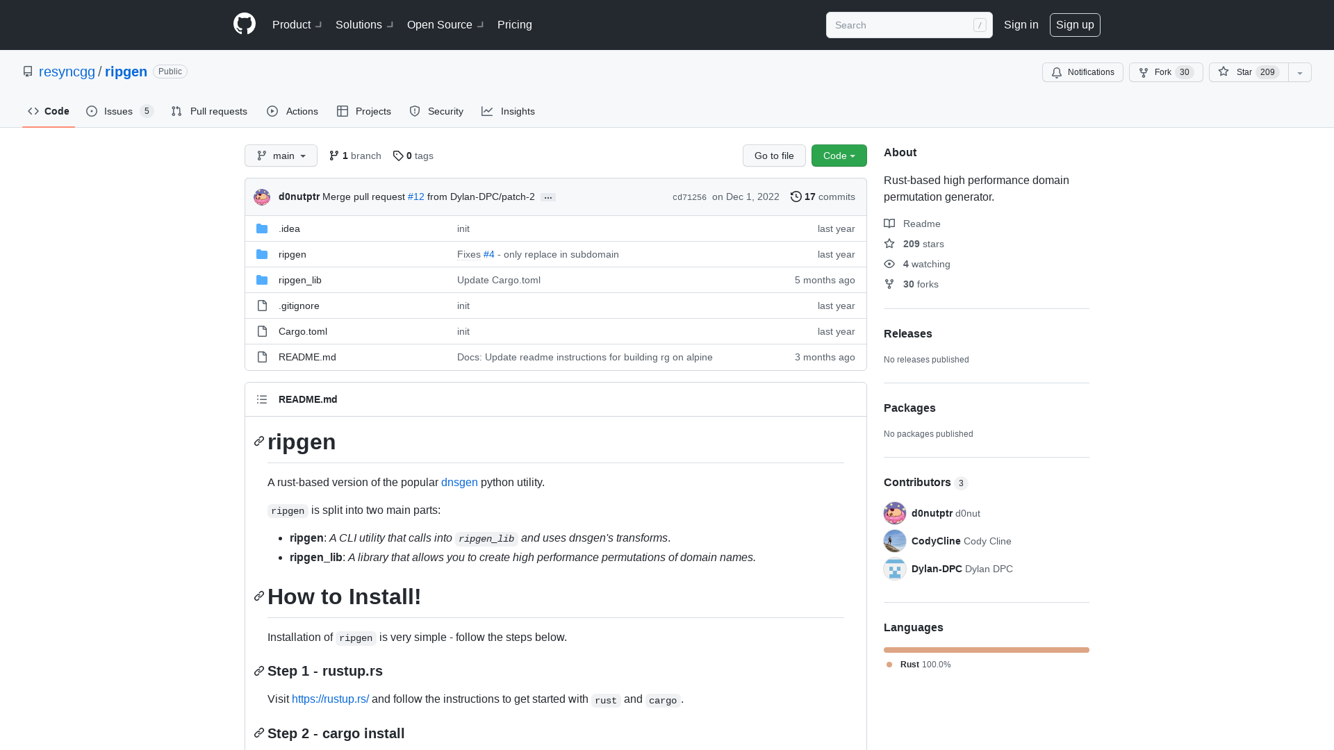
Task: Open commit hash cd71256
Action: point(689,197)
